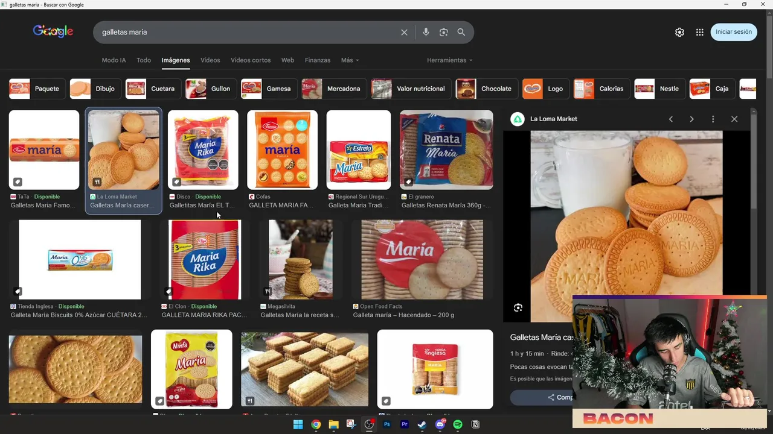Open the Ninfa María package thumbnail

pyautogui.click(x=191, y=370)
